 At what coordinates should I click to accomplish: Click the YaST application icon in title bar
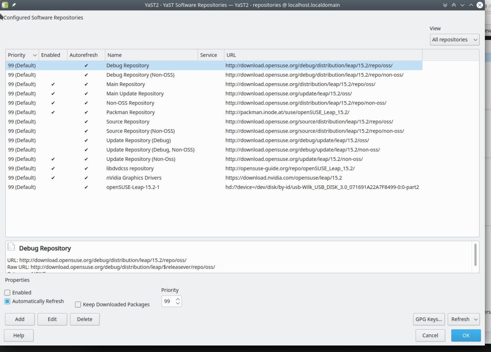click(5, 5)
